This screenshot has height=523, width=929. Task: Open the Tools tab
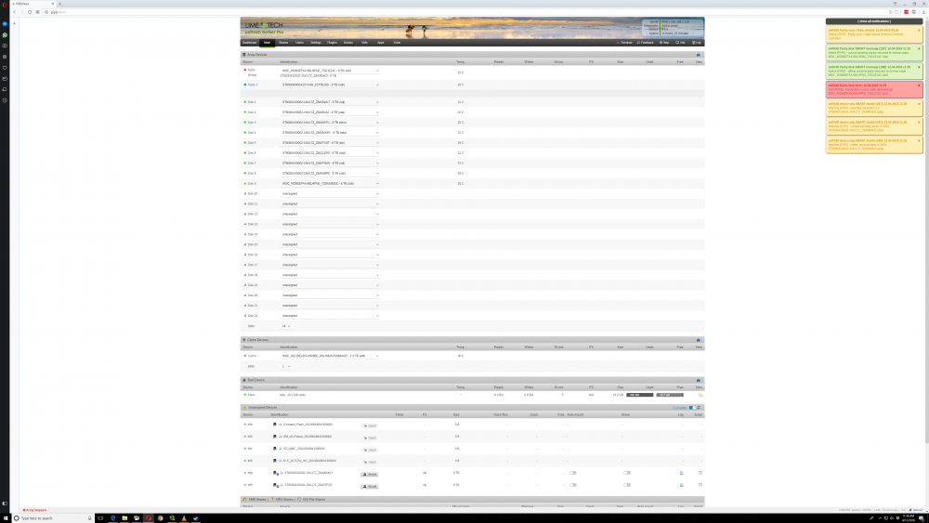(397, 43)
